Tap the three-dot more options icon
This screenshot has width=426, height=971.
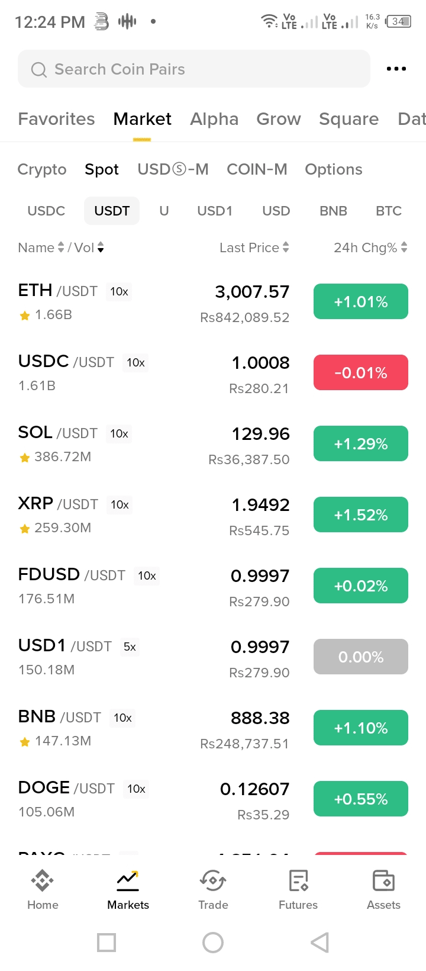(x=396, y=69)
